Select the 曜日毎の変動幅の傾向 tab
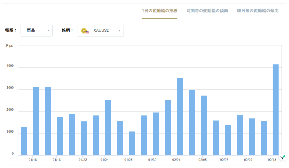Viewport: 289px width, 168px height. tap(258, 11)
